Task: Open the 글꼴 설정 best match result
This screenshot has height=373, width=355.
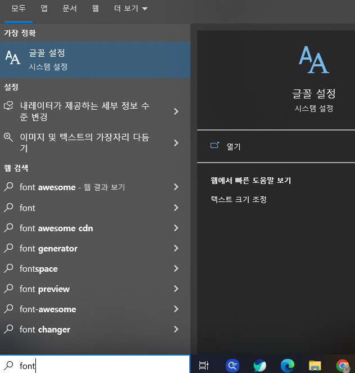Action: [x=94, y=58]
